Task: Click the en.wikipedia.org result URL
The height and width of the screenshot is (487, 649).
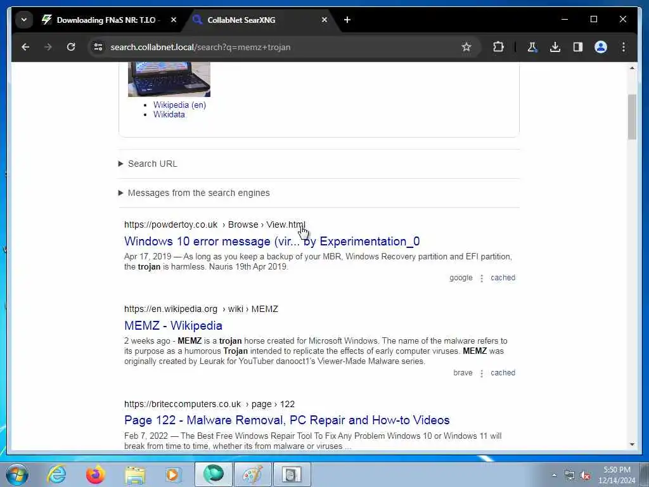Action: 201,309
